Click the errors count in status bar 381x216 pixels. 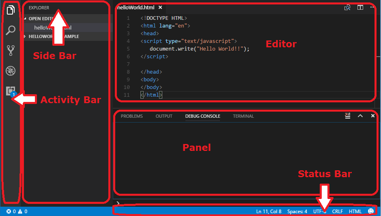click(11, 212)
